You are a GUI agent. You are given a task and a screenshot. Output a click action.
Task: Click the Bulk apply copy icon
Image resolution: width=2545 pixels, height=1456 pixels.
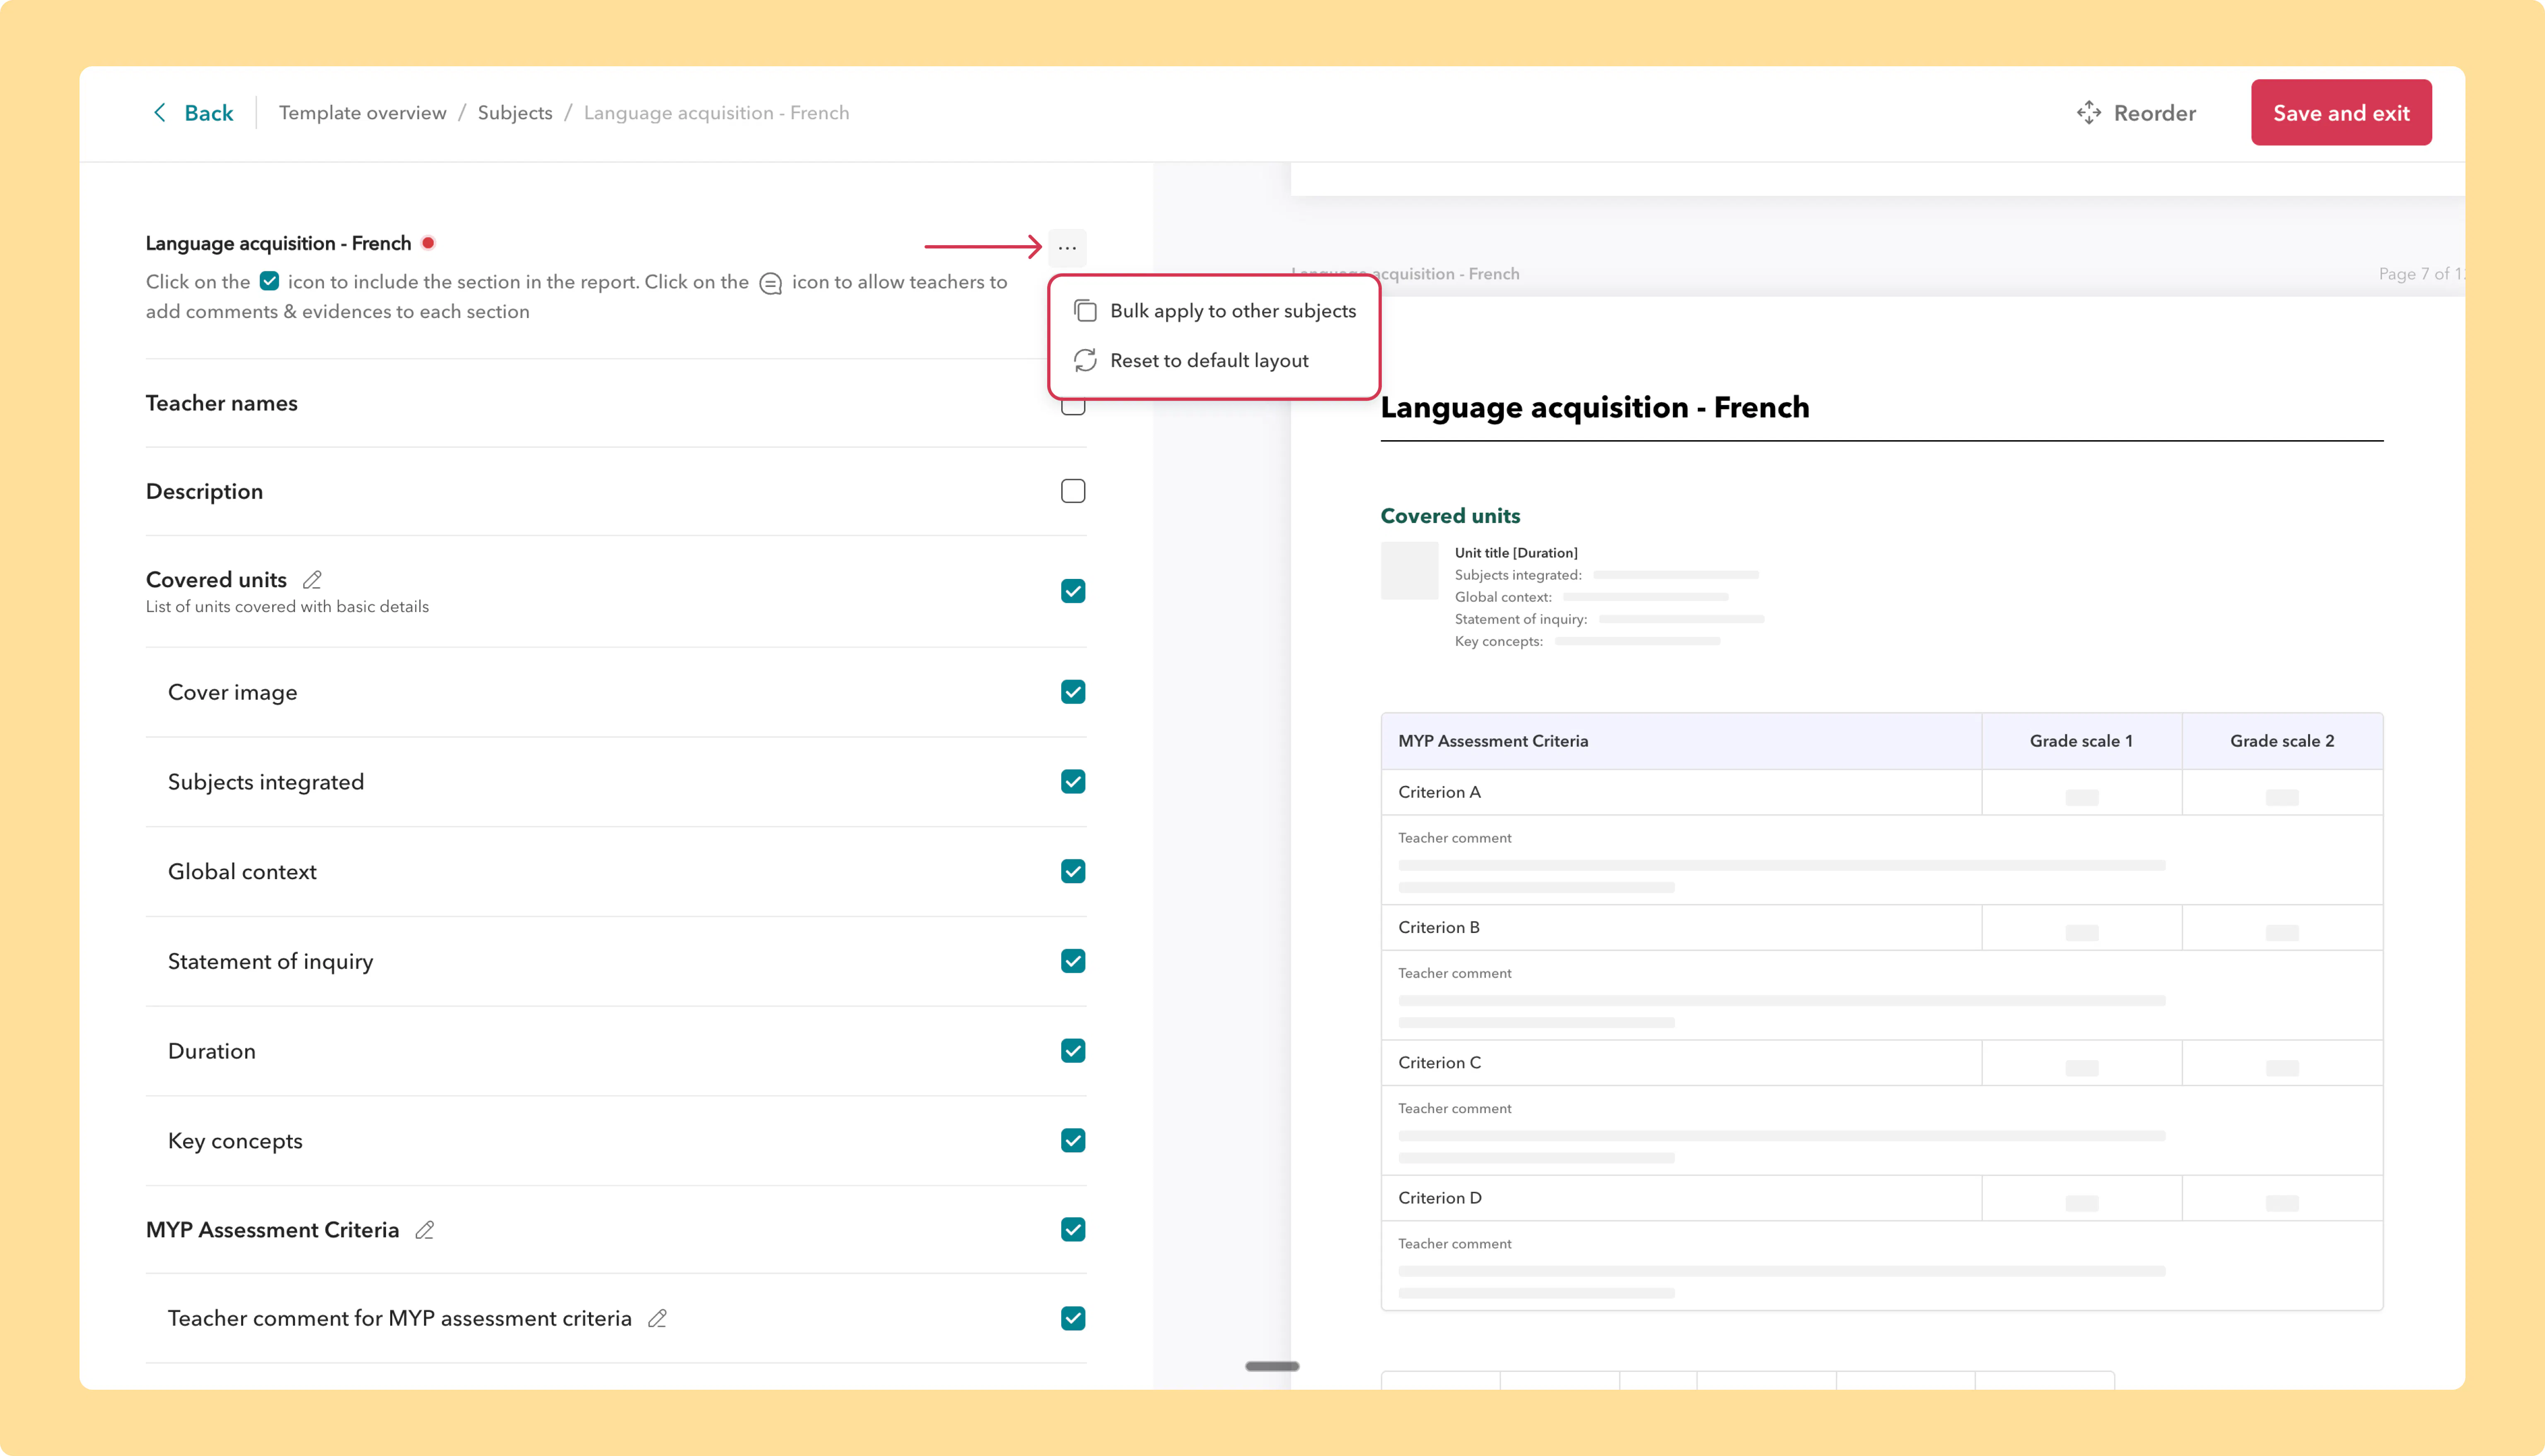click(1085, 311)
